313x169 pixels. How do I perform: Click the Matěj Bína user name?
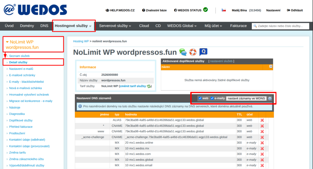tap(239, 10)
